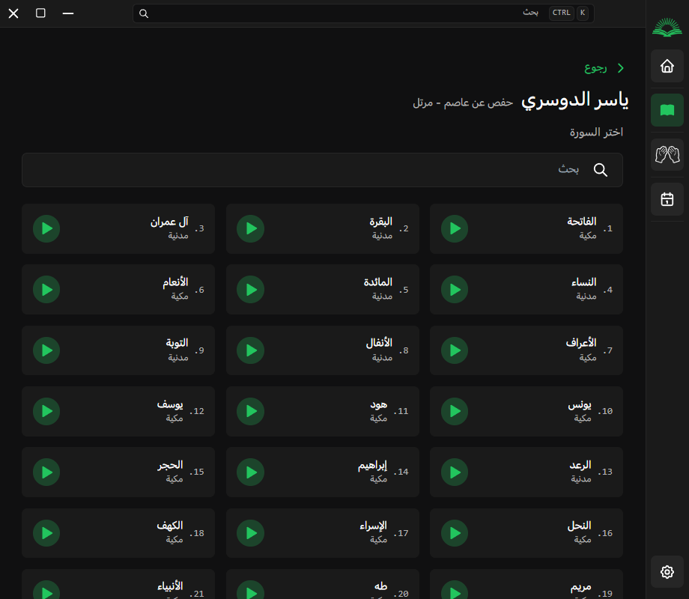Viewport: 689px width, 599px height.
Task: Play surah الرعد
Action: (x=455, y=472)
